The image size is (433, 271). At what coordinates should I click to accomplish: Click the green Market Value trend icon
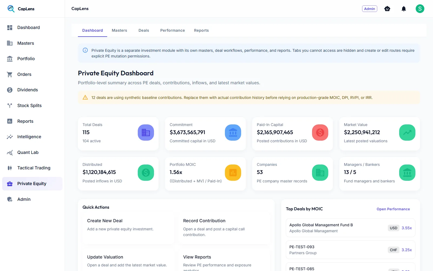click(x=407, y=133)
